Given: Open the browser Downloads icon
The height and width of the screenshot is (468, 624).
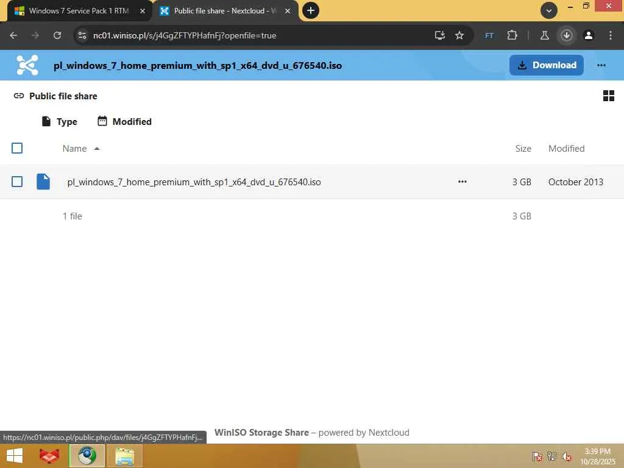Looking at the screenshot, I should 567,35.
